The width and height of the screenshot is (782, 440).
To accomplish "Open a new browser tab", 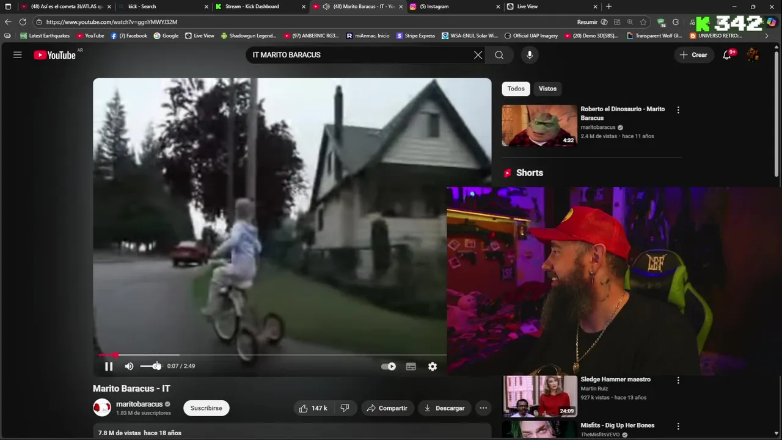I will 608,7.
